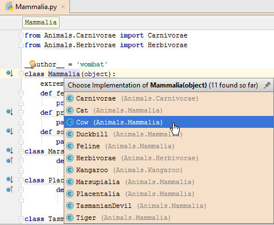Click the class icon next to Herbivorae
Viewport: 274px width, 225px height.
click(x=70, y=158)
